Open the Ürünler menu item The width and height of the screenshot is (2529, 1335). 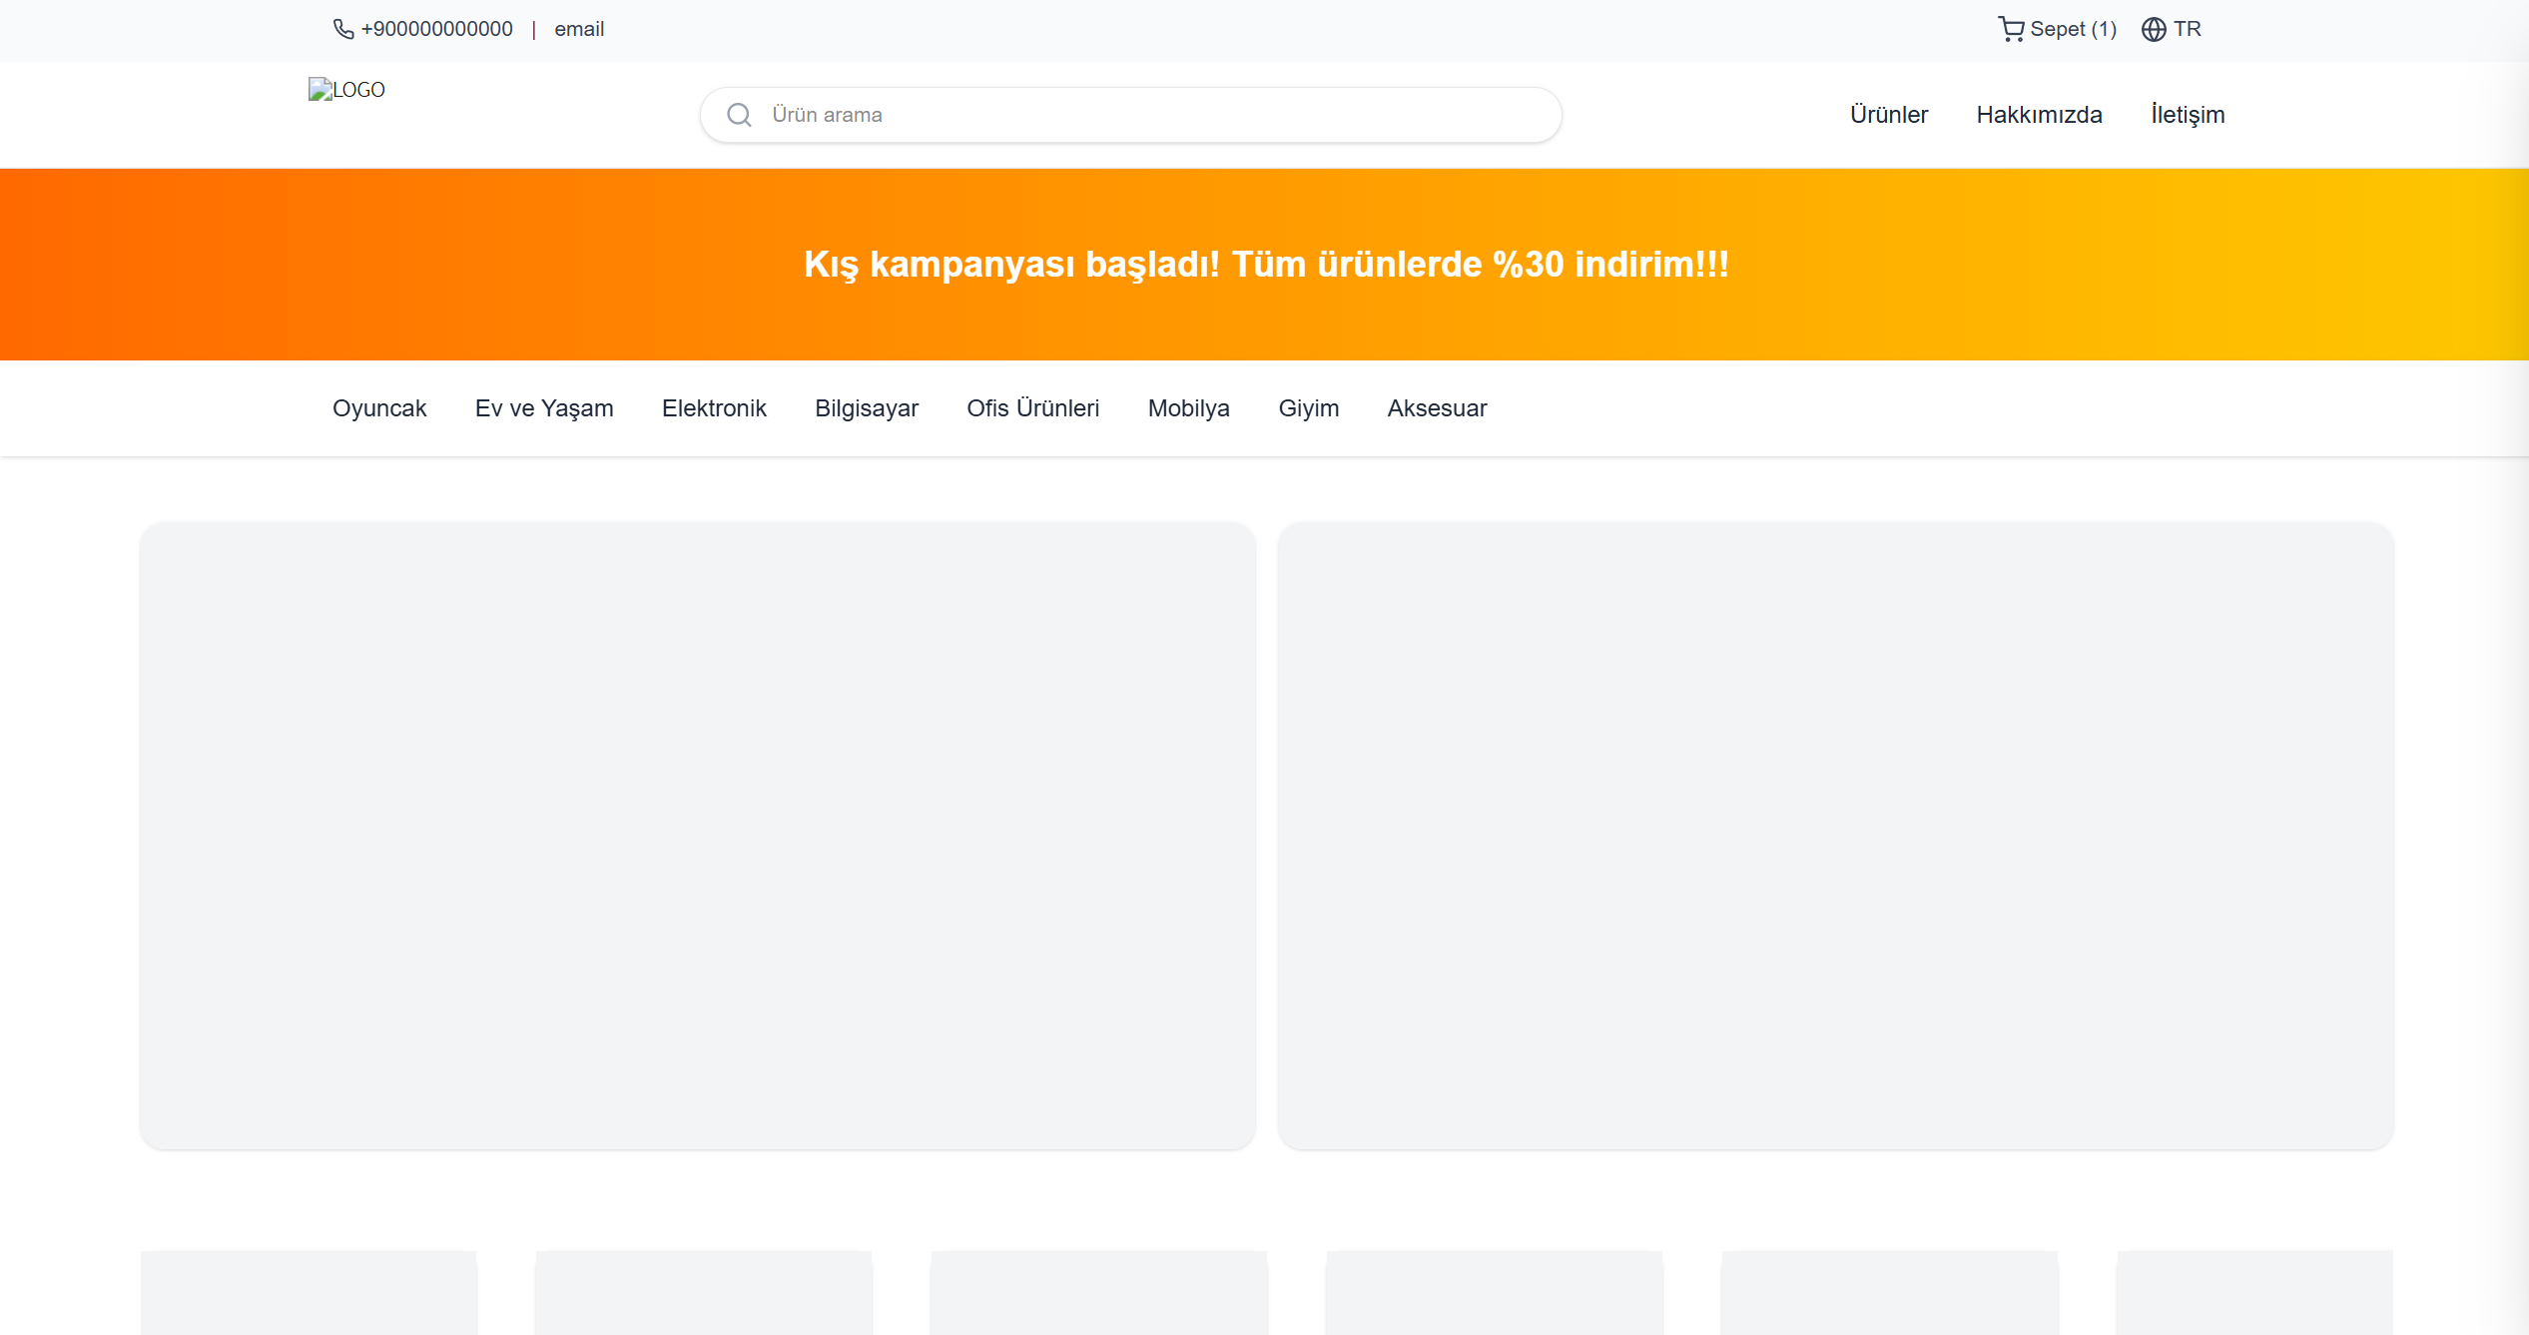tap(1888, 114)
